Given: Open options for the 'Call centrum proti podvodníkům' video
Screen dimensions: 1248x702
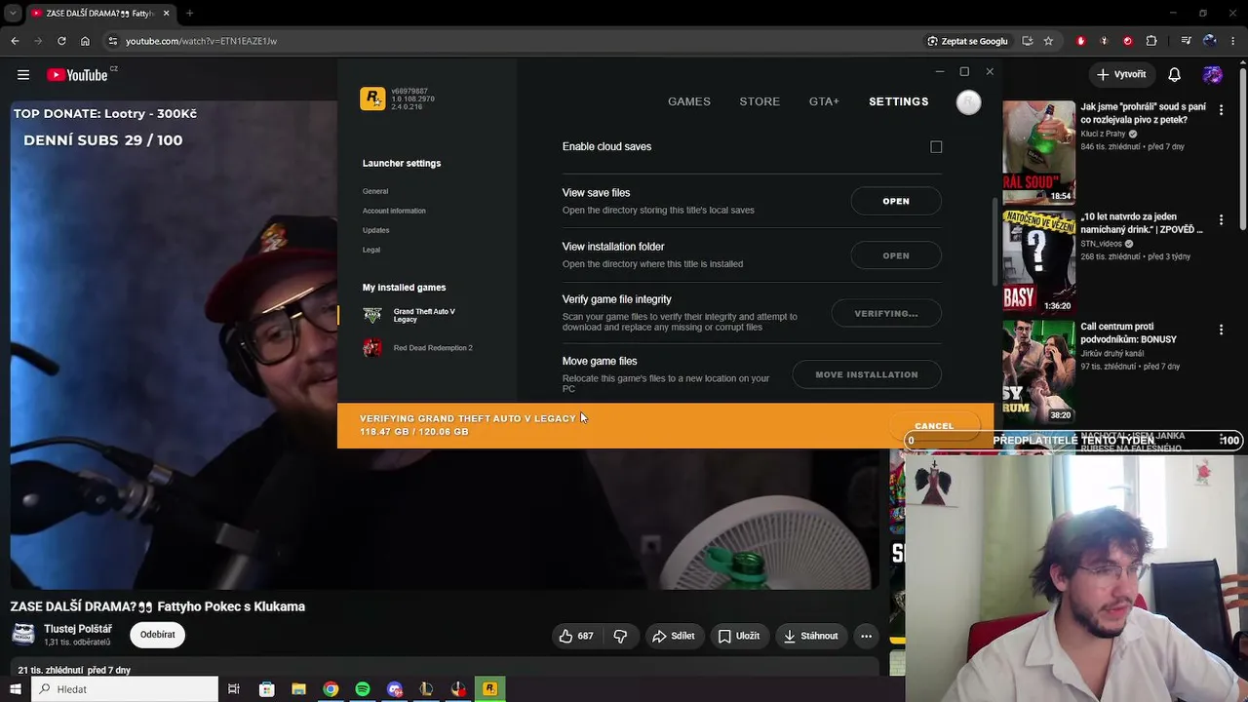Looking at the screenshot, I should tap(1221, 331).
